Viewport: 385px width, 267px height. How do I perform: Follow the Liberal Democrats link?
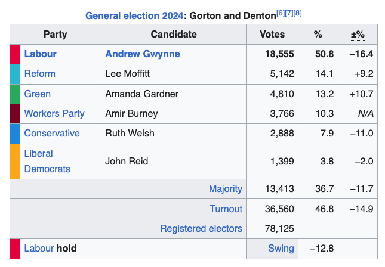(x=47, y=161)
